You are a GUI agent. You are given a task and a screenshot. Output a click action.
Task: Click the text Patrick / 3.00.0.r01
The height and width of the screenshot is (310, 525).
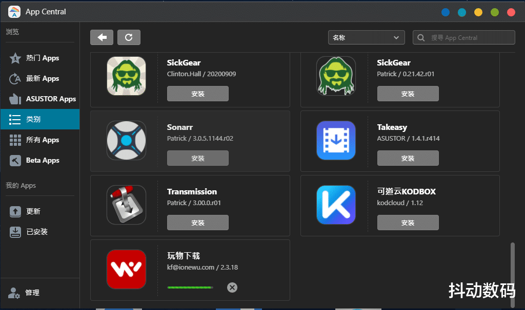194,203
